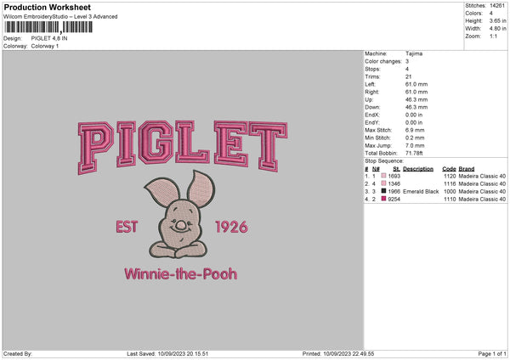Click the Tajima machine value

point(414,53)
